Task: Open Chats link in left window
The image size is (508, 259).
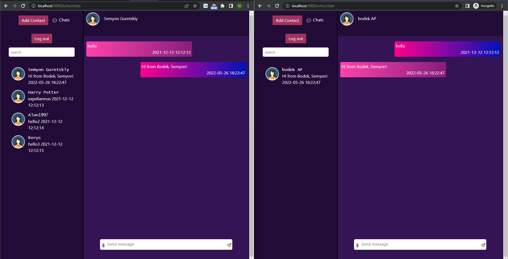Action: (61, 20)
